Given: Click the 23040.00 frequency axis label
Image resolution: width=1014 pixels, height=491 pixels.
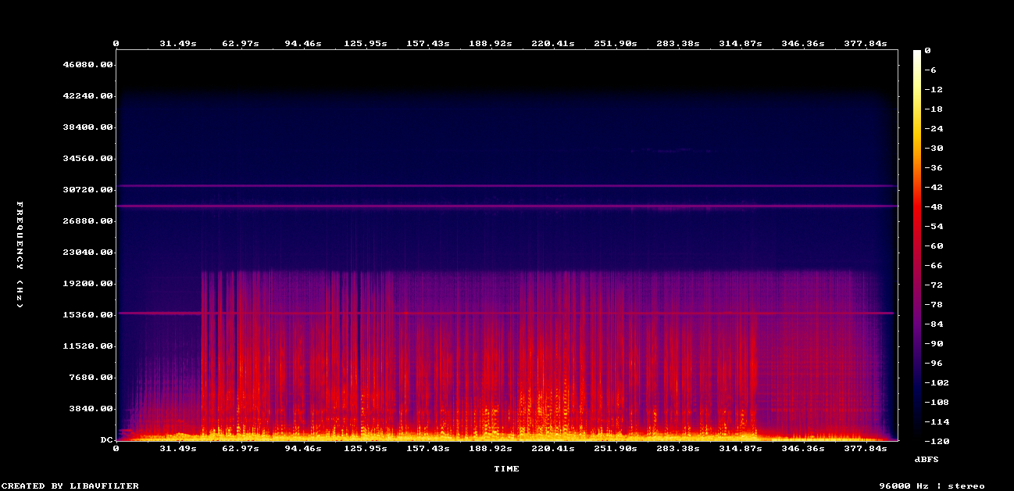Looking at the screenshot, I should point(88,253).
